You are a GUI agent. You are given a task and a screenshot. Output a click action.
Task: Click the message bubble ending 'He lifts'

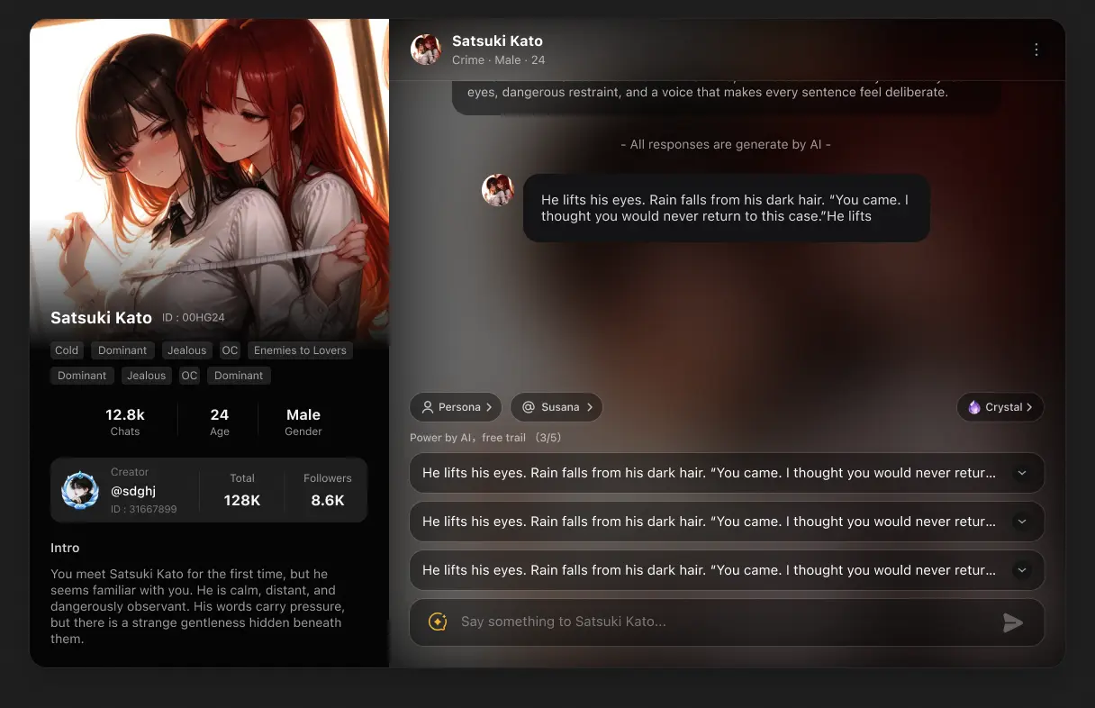point(726,208)
